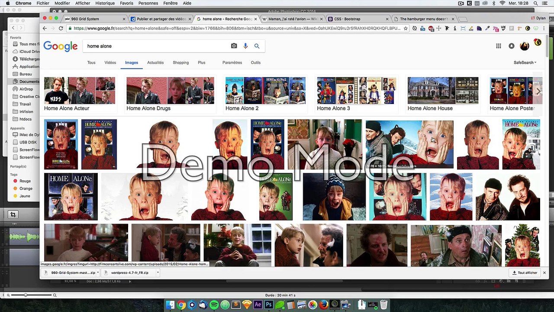Open Sketch from the Dock
Screen dimensions: 554x312
pyautogui.click(x=247, y=305)
